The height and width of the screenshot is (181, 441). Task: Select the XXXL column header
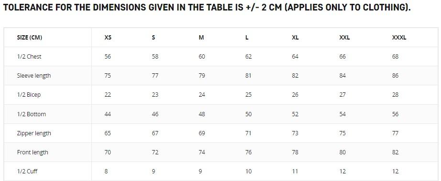tap(399, 38)
